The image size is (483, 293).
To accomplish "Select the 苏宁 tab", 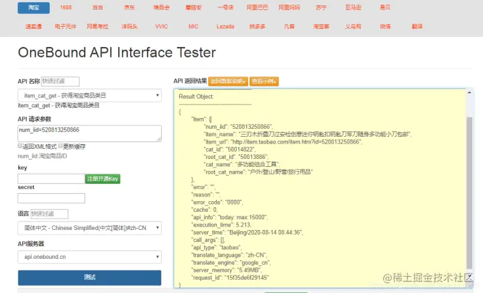I will 321,7.
